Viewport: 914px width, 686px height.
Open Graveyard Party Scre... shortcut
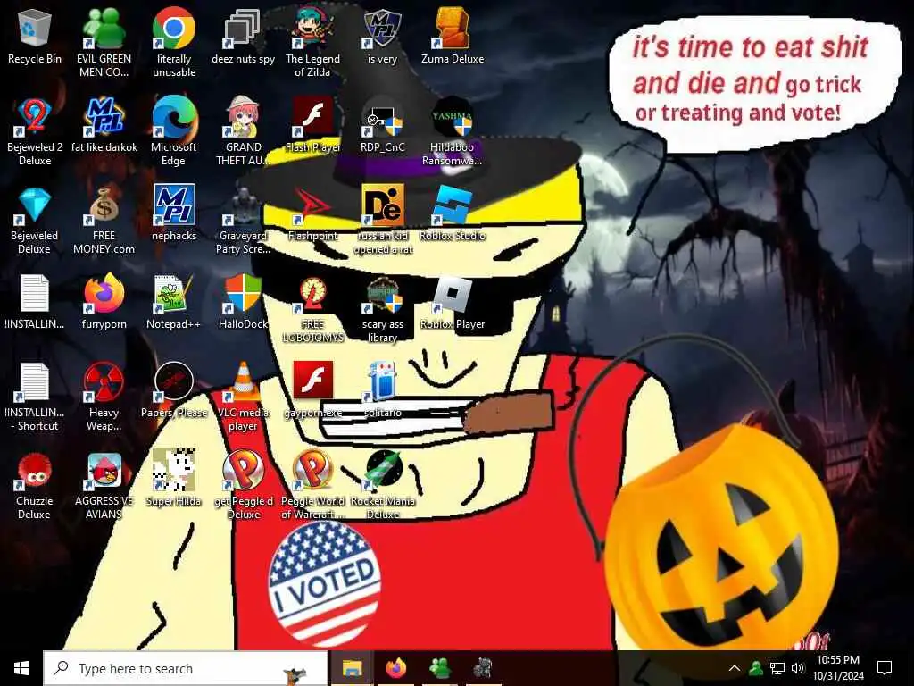point(243,220)
